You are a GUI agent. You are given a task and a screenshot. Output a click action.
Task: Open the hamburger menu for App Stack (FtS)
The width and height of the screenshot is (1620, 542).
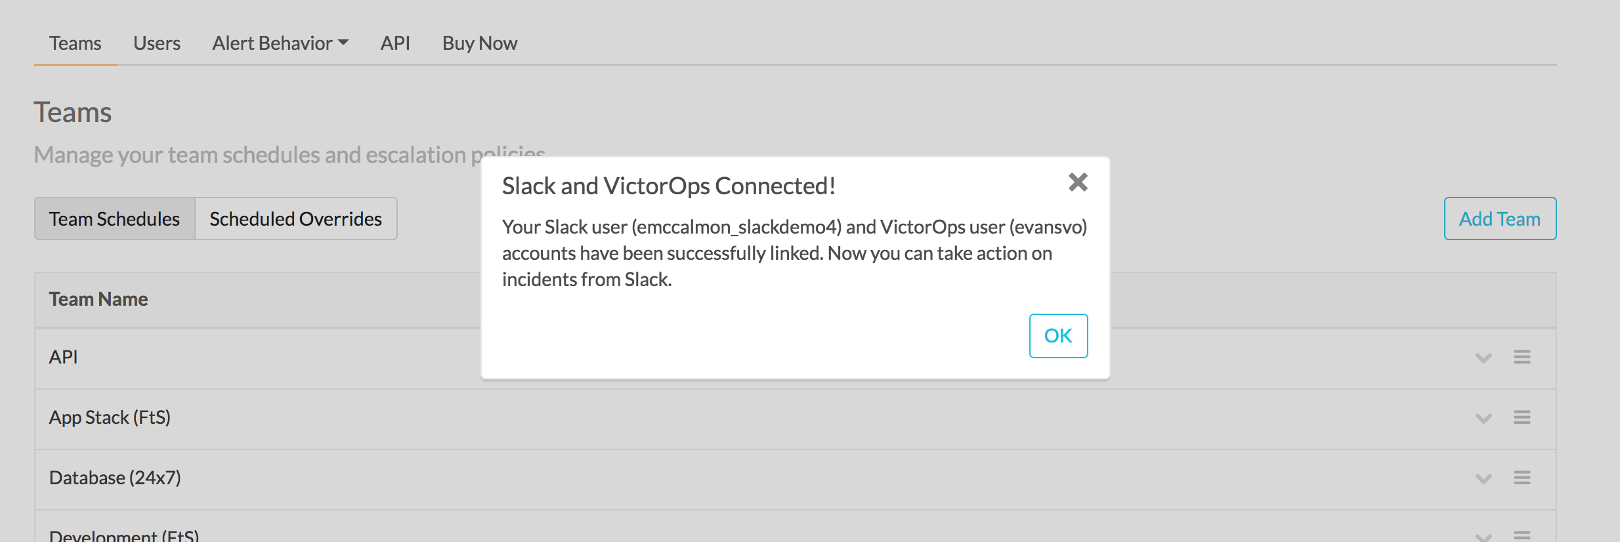pos(1522,417)
